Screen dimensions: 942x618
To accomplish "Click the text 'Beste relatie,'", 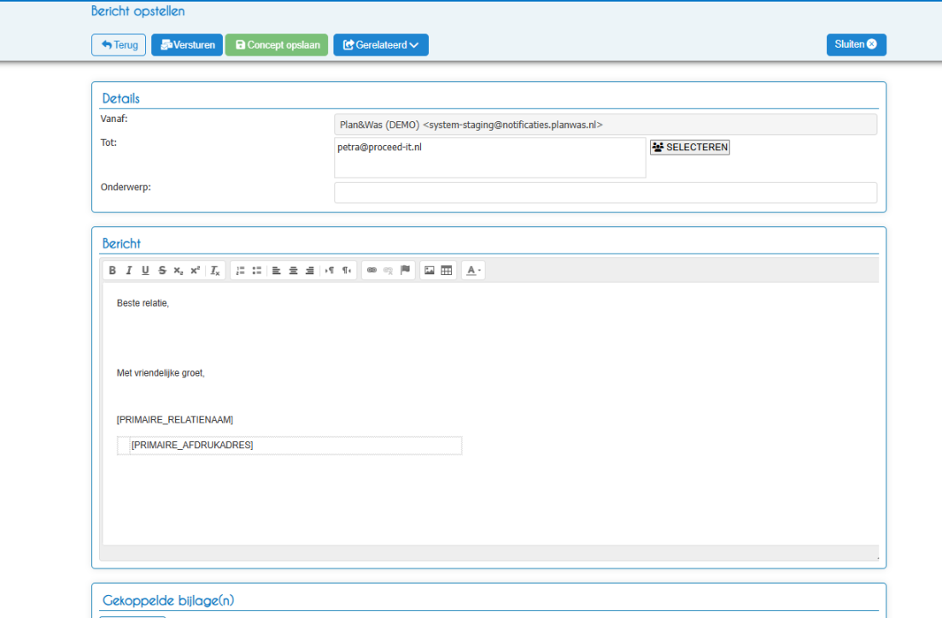I will coord(143,303).
